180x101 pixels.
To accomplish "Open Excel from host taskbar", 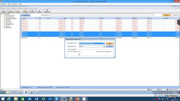I will 43,99.
